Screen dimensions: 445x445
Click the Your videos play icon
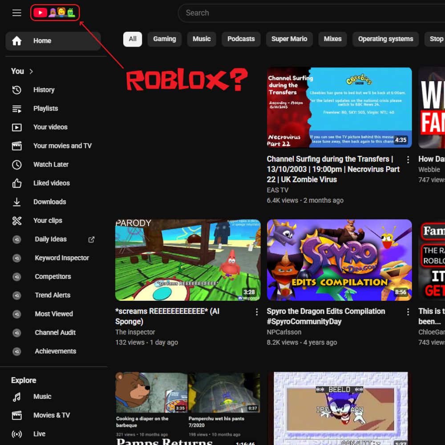coord(17,127)
